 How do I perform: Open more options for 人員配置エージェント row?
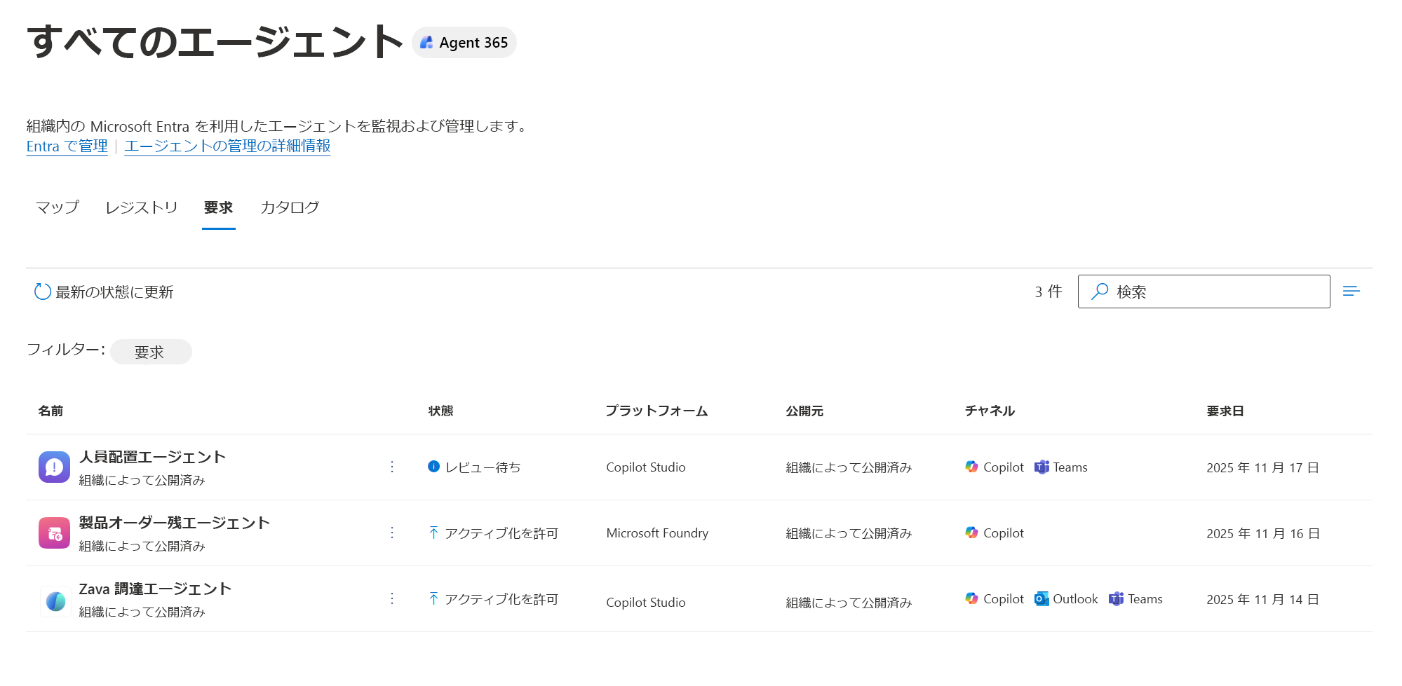[392, 467]
